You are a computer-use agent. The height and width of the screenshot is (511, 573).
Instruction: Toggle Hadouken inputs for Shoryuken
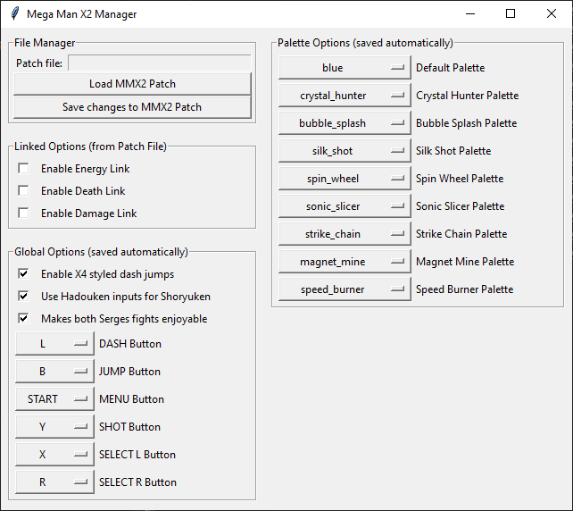(23, 296)
